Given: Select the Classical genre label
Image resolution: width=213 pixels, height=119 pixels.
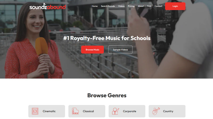Looking at the screenshot, I should (x=88, y=111).
